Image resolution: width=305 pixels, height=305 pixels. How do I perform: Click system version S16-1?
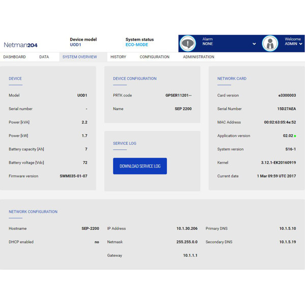tap(291, 149)
